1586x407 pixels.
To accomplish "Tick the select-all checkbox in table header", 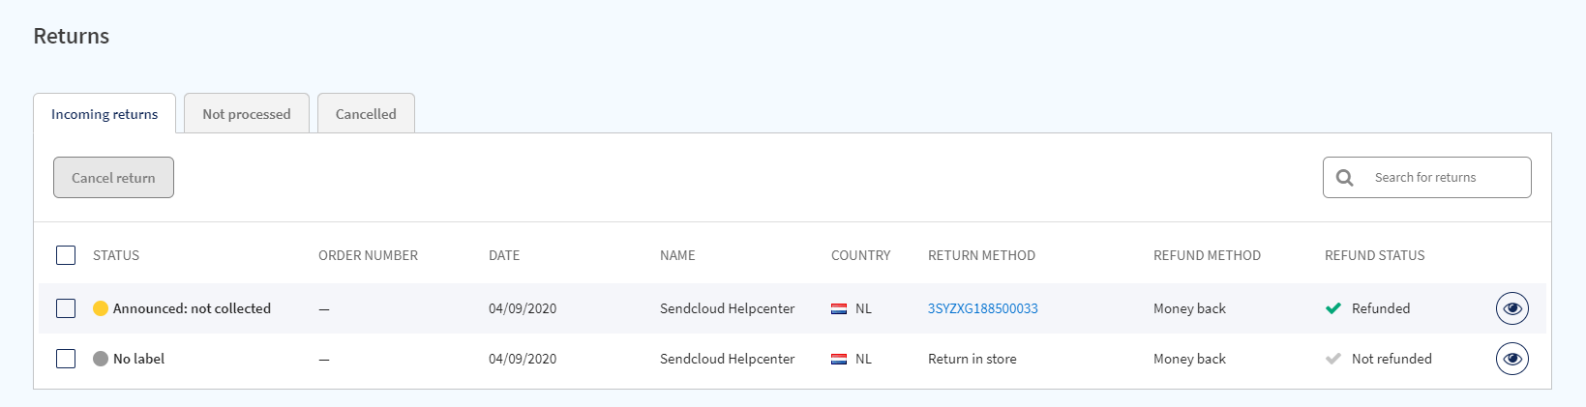I will (x=66, y=255).
